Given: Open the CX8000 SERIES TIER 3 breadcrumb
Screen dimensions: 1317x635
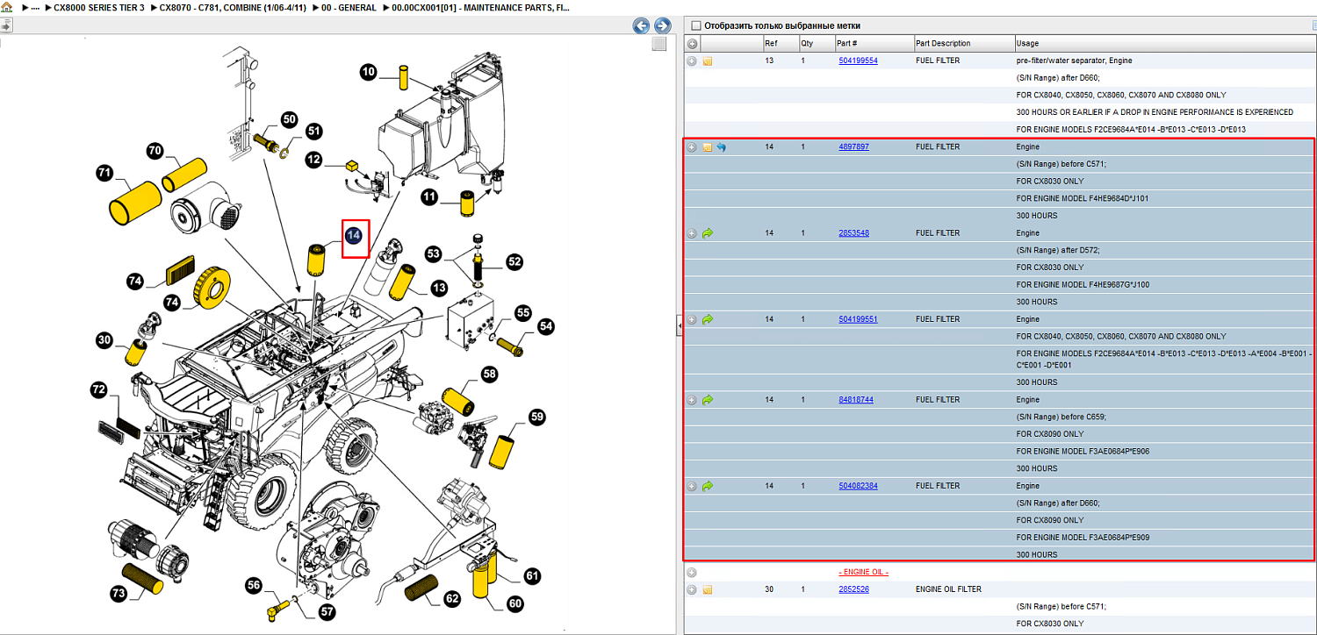Looking at the screenshot, I should (x=99, y=8).
